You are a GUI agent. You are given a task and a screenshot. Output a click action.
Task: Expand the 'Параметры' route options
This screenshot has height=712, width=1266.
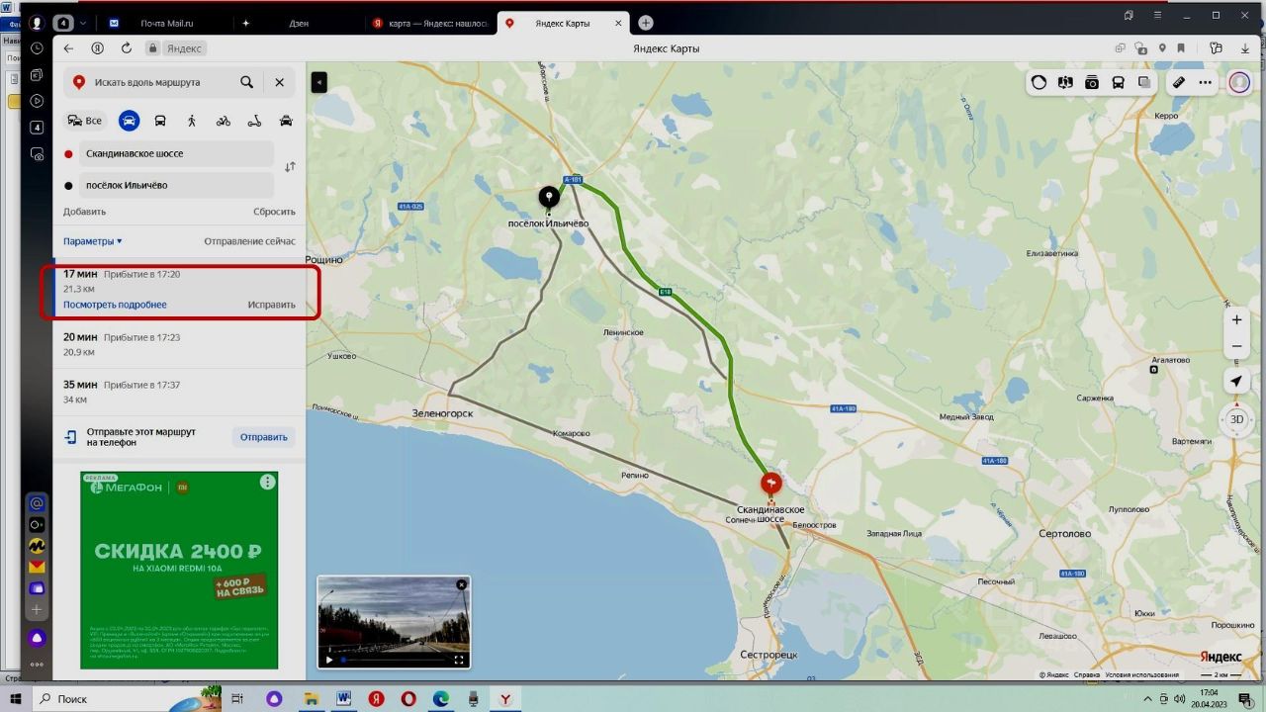[93, 241]
